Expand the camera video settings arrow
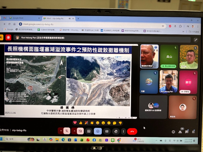 (x=74, y=131)
